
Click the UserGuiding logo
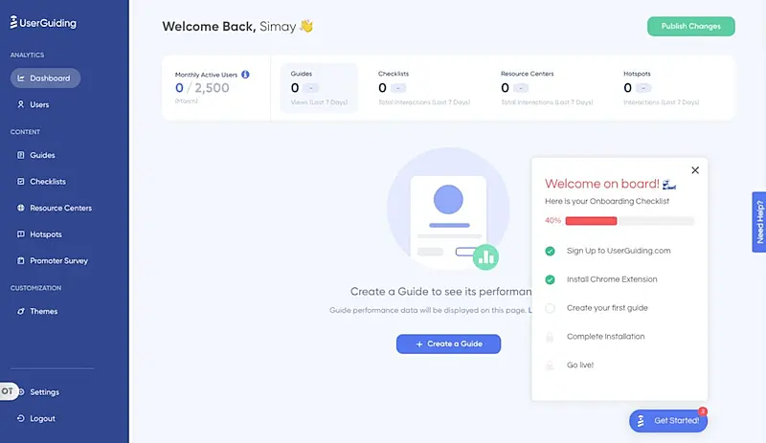click(43, 22)
